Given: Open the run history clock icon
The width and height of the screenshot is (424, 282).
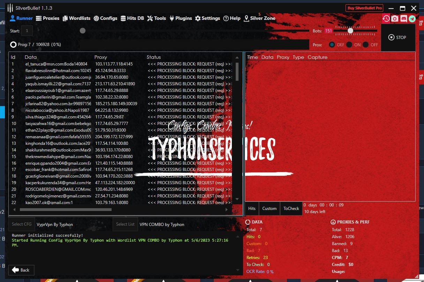Looking at the screenshot, I should click(386, 19).
